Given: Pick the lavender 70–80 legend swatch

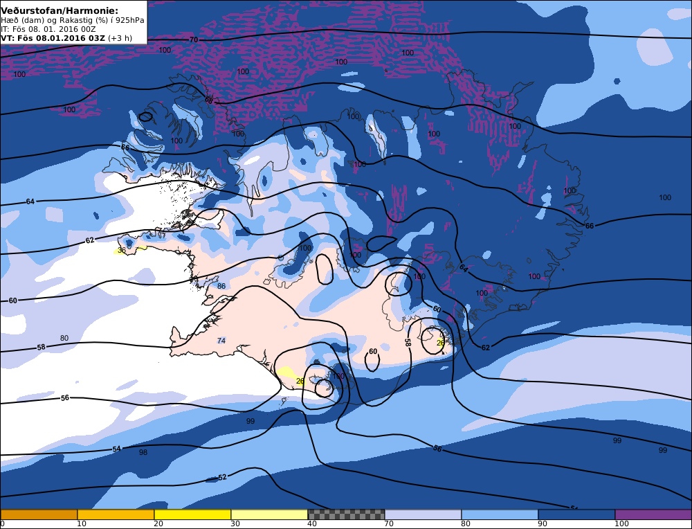Looking at the screenshot, I should point(423,514).
